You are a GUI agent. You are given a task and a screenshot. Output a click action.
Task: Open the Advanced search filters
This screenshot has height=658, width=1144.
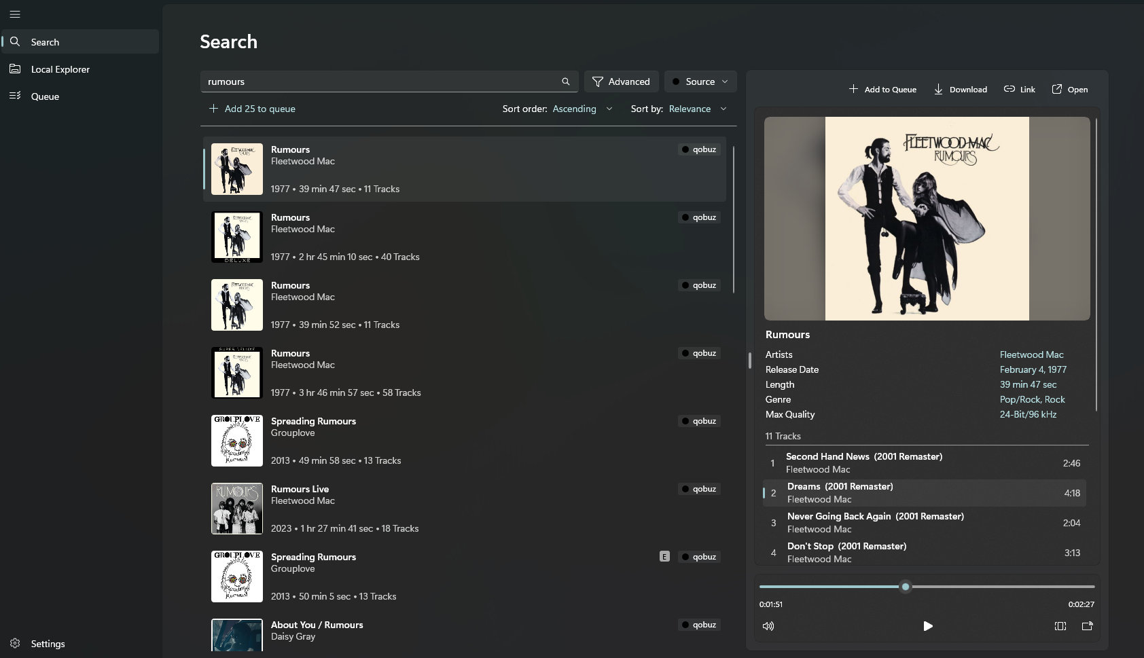coord(621,81)
